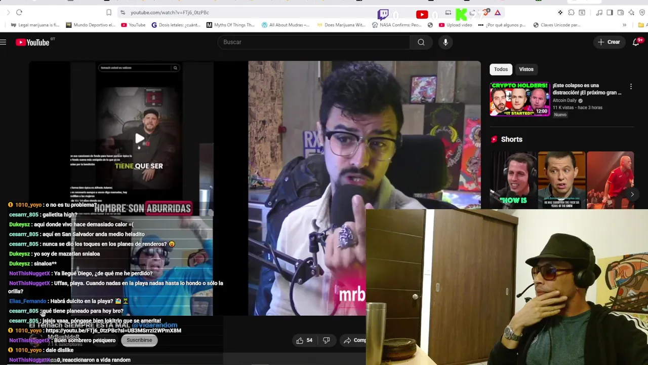Screen dimensions: 648x365
Task: Open the 'CRYPTO HOLDERS!' video thumbnail
Action: [519, 99]
